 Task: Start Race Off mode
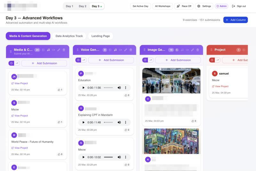click(184, 6)
